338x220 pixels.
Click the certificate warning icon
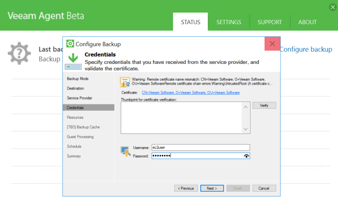pyautogui.click(x=125, y=82)
